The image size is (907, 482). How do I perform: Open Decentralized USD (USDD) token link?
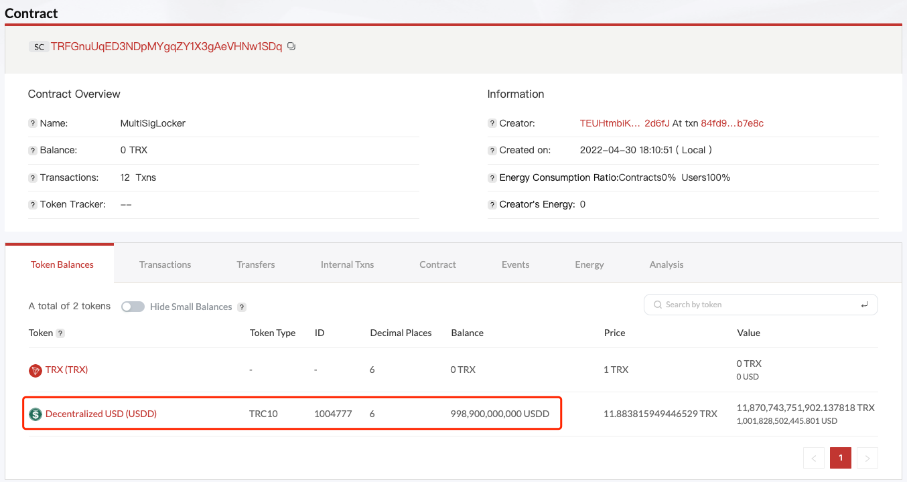(x=101, y=414)
